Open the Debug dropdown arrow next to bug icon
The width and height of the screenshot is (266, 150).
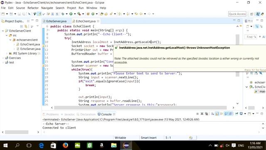click(66, 14)
